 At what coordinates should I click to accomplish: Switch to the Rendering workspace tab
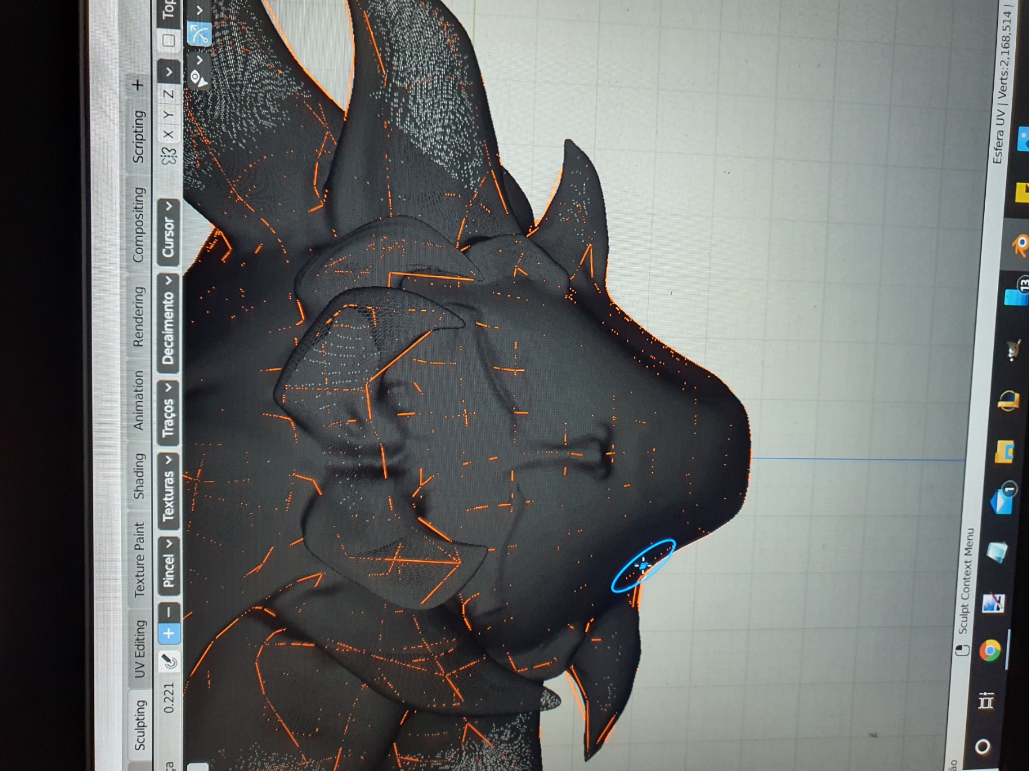[139, 316]
